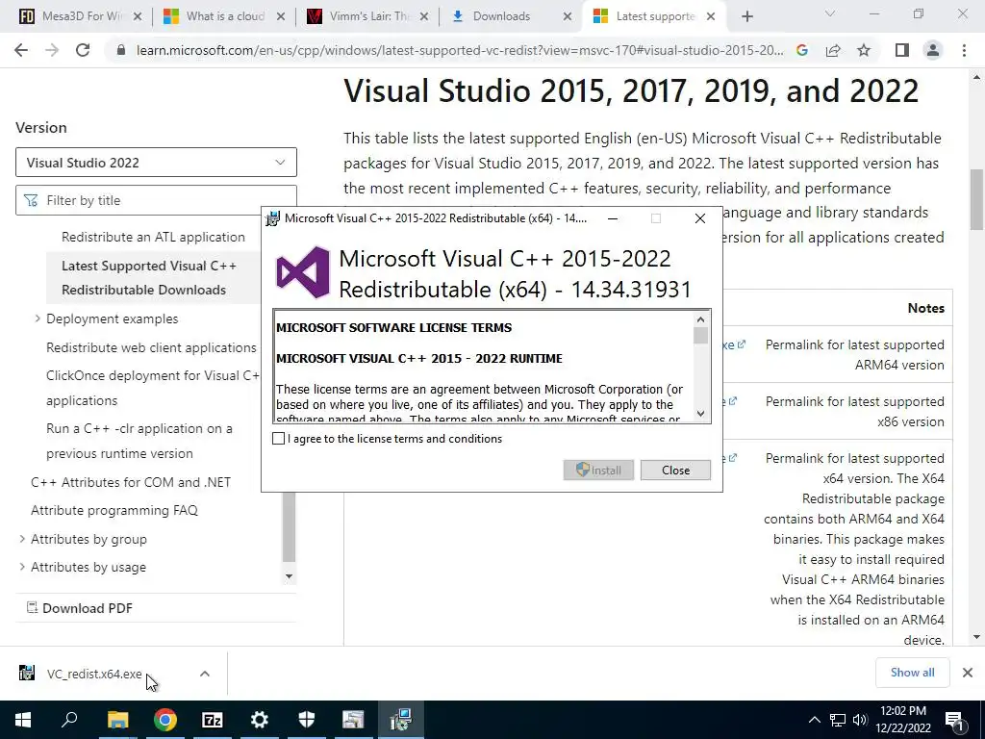Open Latest Supported Visual C++ Redistributable Downloads
The width and height of the screenshot is (985, 739).
pos(149,278)
